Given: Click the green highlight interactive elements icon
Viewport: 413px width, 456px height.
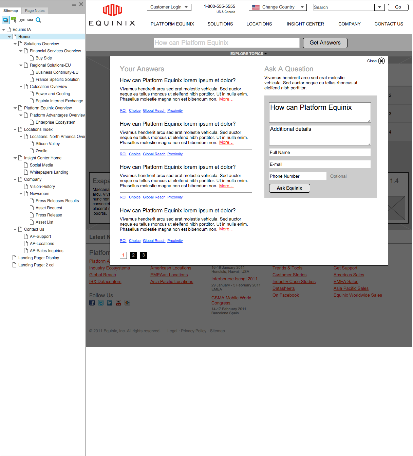Looking at the screenshot, I should click(x=14, y=20).
